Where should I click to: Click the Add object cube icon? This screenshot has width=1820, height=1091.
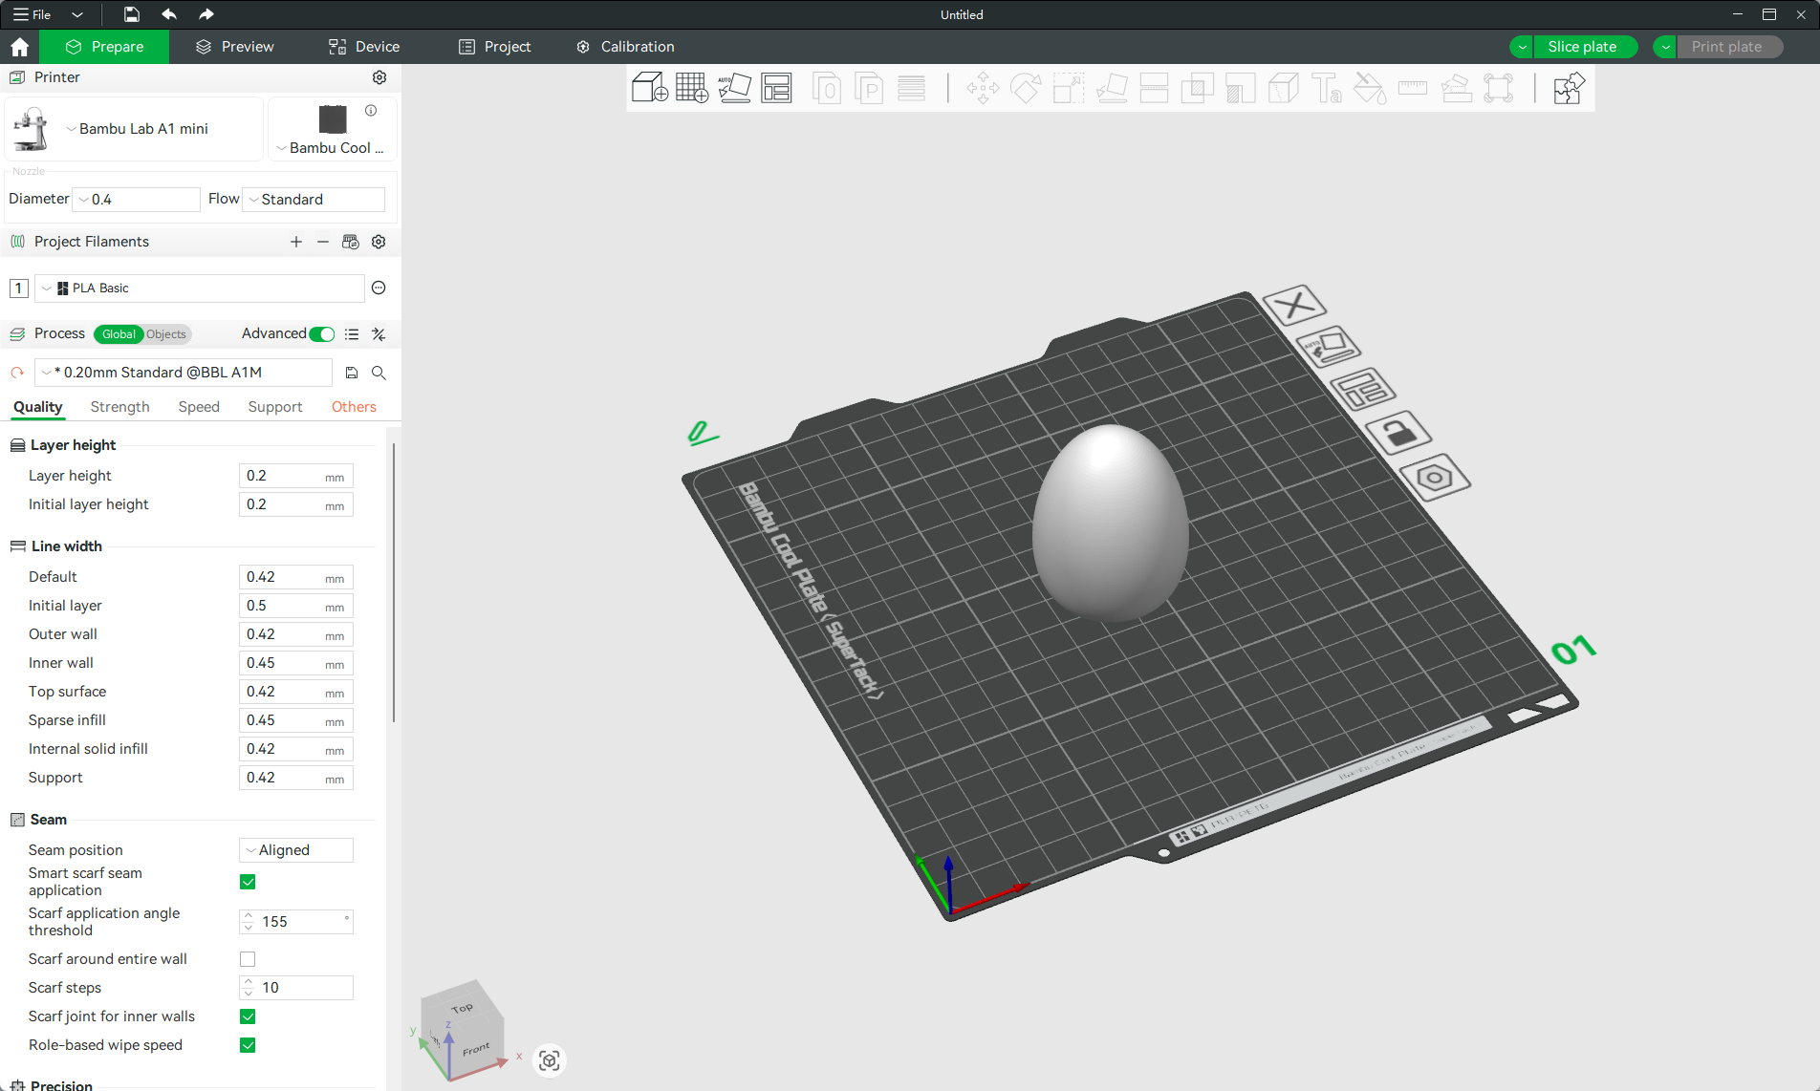coord(649,89)
